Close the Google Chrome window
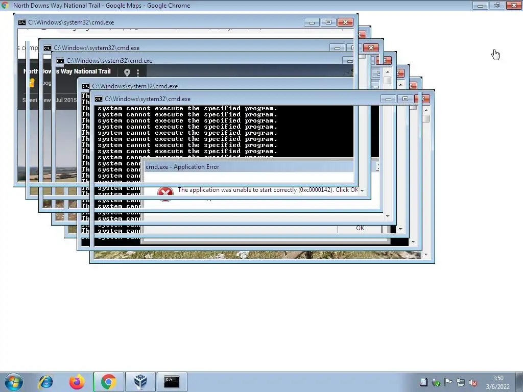This screenshot has width=523, height=392. 514,5
